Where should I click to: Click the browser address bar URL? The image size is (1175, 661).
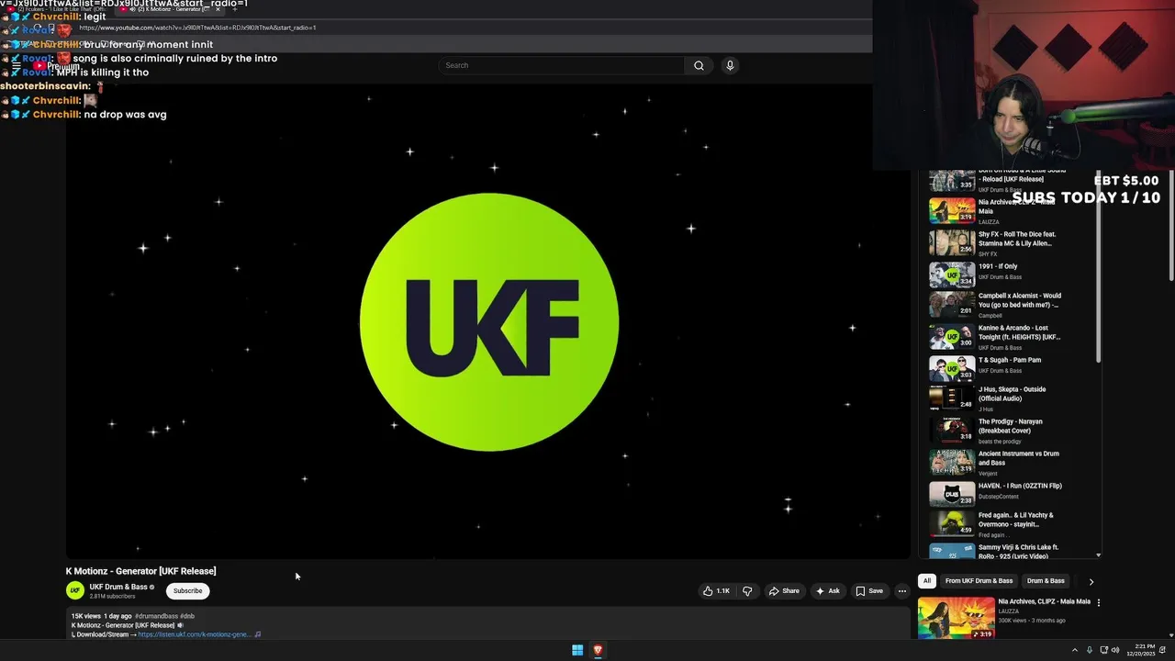coord(197,28)
